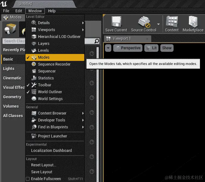
Task: Open Content browser from toolbar icon
Action: 172,22
